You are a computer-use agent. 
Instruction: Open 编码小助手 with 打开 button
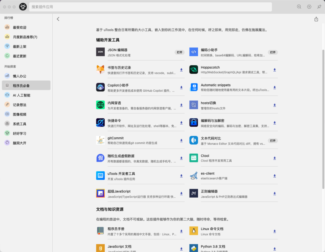pos(273,52)
